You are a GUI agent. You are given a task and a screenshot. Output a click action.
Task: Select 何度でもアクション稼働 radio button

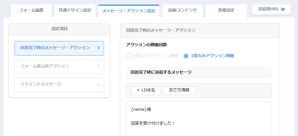pos(128,56)
